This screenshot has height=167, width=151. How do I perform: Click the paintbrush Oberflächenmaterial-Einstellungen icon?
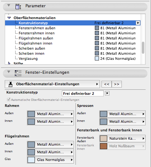[10, 84]
